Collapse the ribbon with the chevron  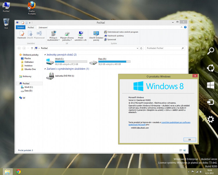coord(181,27)
